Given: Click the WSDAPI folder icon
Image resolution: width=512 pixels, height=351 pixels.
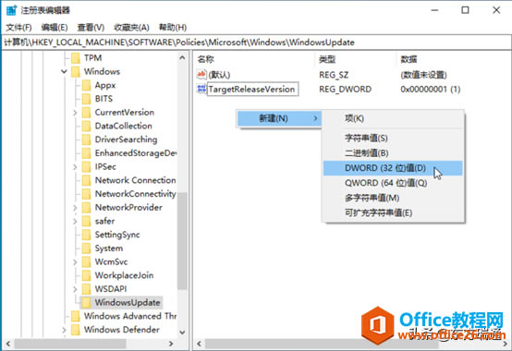Looking at the screenshot, I should (x=86, y=289).
